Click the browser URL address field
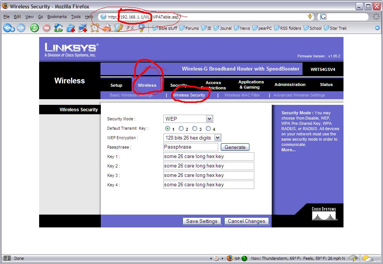The image size is (383, 264). coord(207,17)
